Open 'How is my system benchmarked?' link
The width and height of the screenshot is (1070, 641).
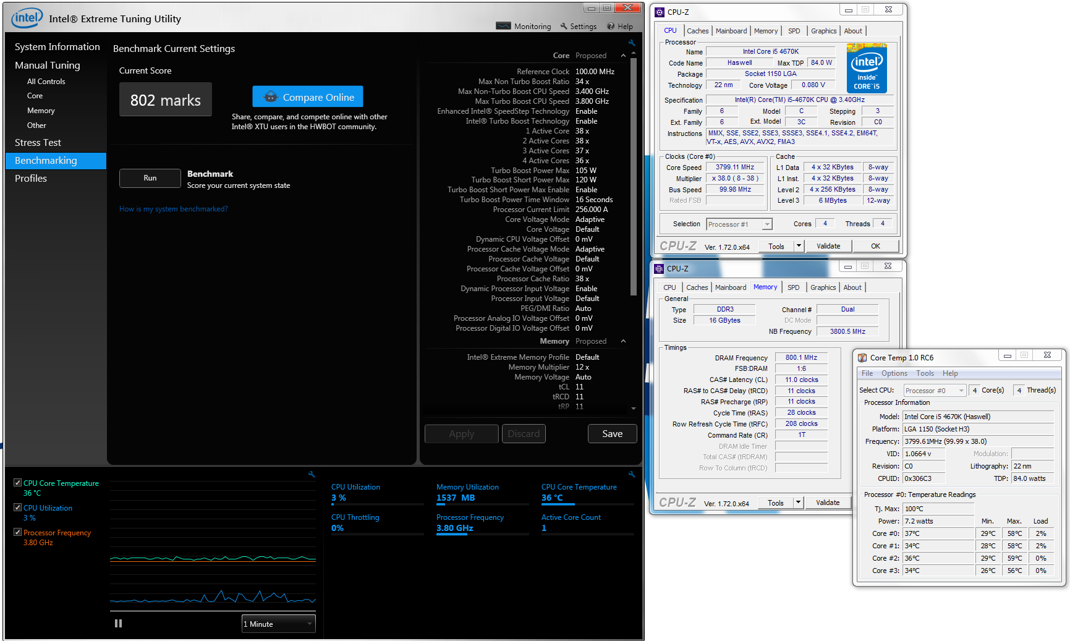click(x=173, y=209)
